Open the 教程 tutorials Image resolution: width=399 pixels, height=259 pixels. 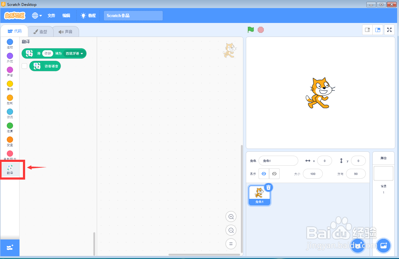pyautogui.click(x=88, y=16)
